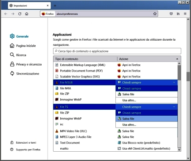This screenshot has height=161, width=191.
Task: Select Scalable Vector Graphics (SVG) row
Action: point(115,77)
